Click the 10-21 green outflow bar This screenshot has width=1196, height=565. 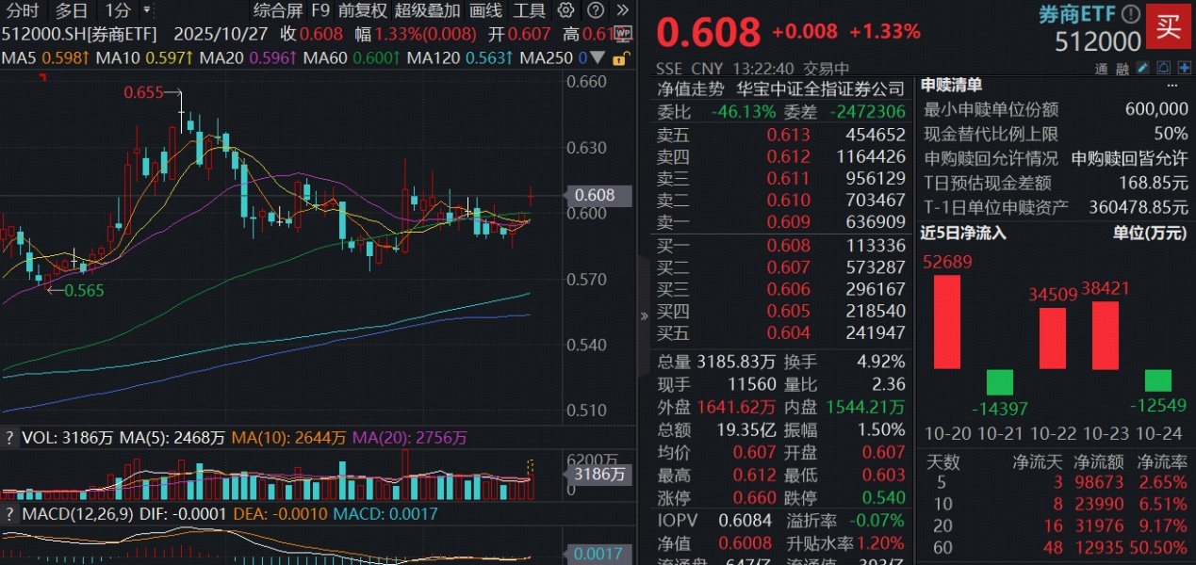(x=1000, y=382)
